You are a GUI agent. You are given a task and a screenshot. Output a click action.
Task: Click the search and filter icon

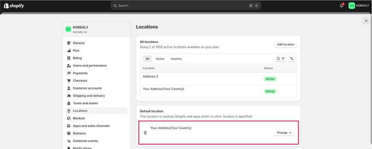281,59
